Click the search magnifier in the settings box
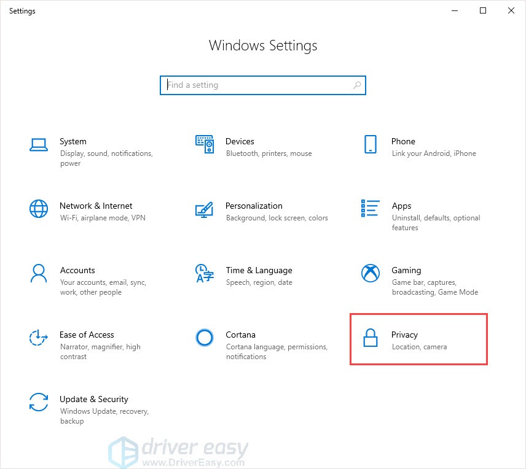The width and height of the screenshot is (526, 469). point(357,85)
